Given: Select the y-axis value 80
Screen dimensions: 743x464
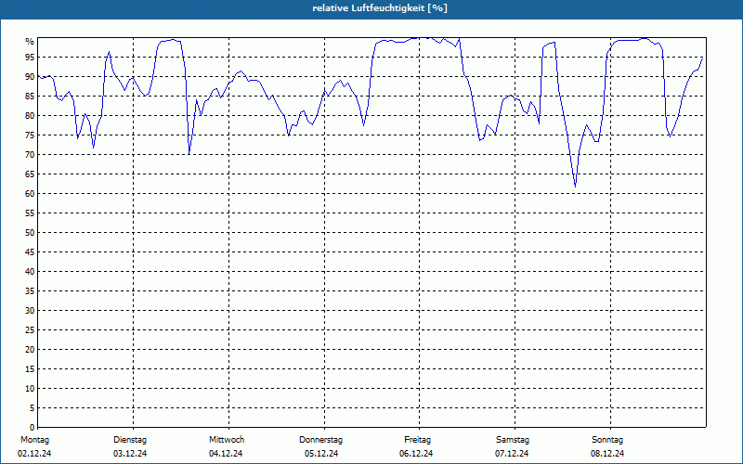Looking at the screenshot, I should [x=30, y=115].
